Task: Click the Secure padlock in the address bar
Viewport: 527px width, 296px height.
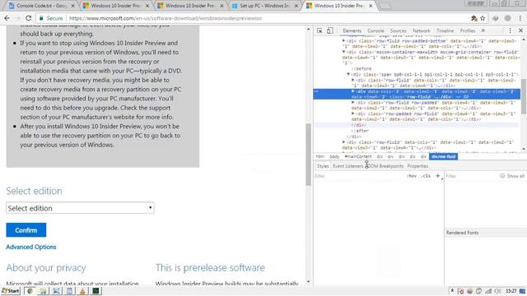Action: [x=41, y=18]
